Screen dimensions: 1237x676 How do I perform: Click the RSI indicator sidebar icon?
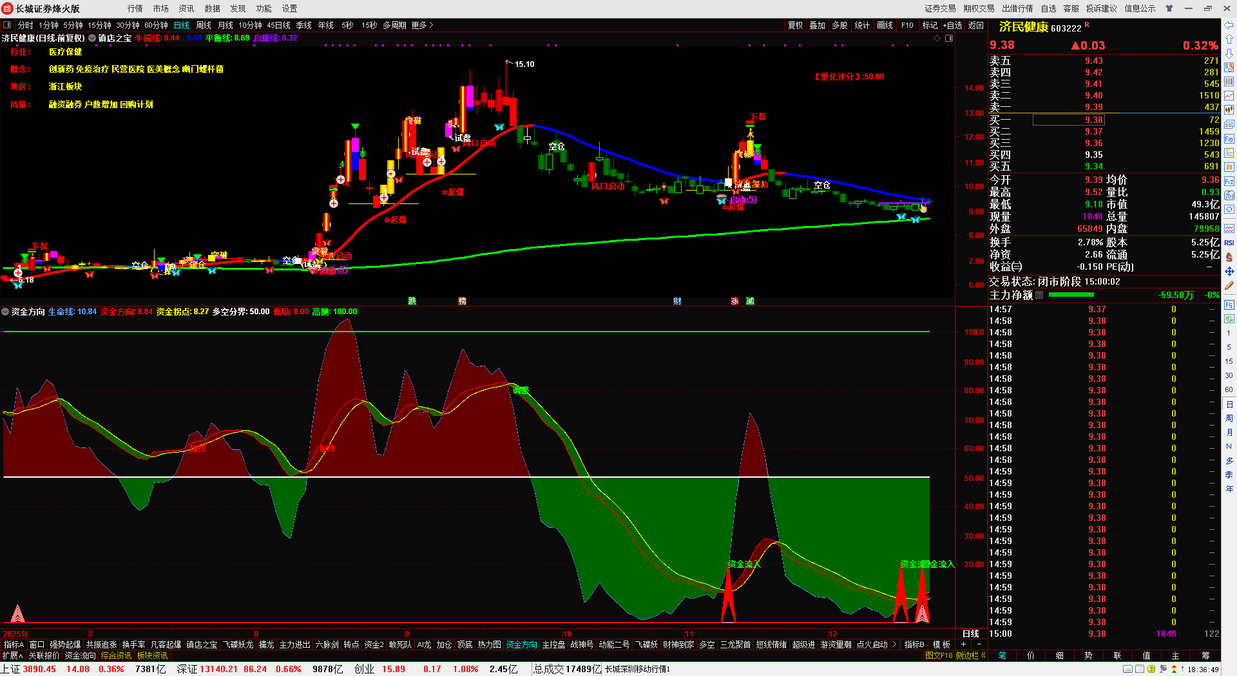1229,243
